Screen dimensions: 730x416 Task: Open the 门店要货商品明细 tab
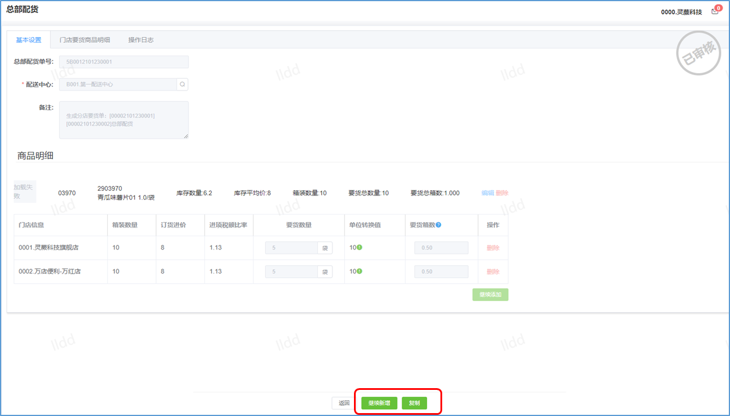(85, 40)
